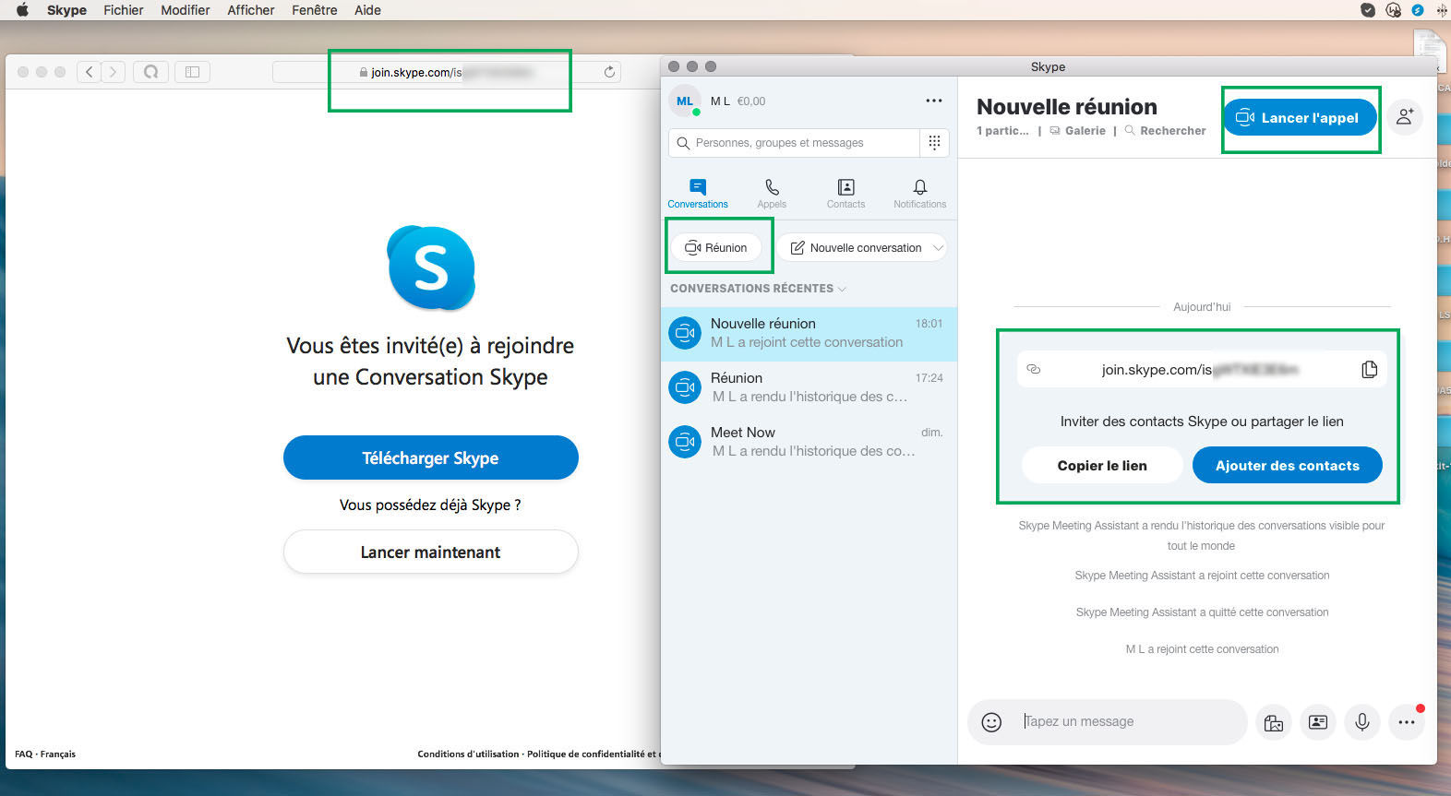Open the emoji picker in message bar
This screenshot has width=1451, height=796.
[x=991, y=722]
